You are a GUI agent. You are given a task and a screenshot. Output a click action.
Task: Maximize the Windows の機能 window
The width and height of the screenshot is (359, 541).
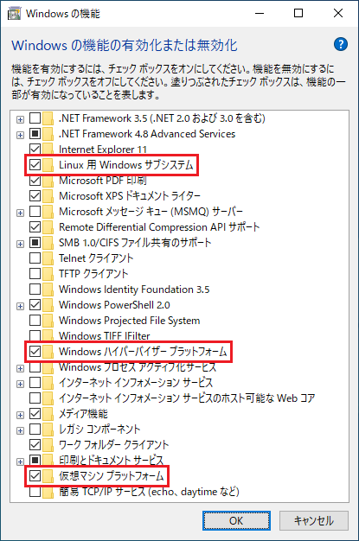coord(298,13)
